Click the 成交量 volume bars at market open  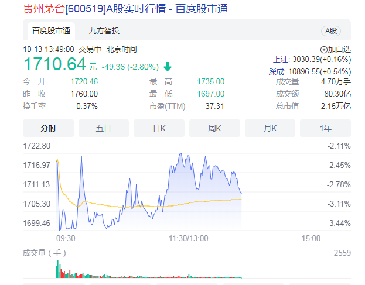59,270
